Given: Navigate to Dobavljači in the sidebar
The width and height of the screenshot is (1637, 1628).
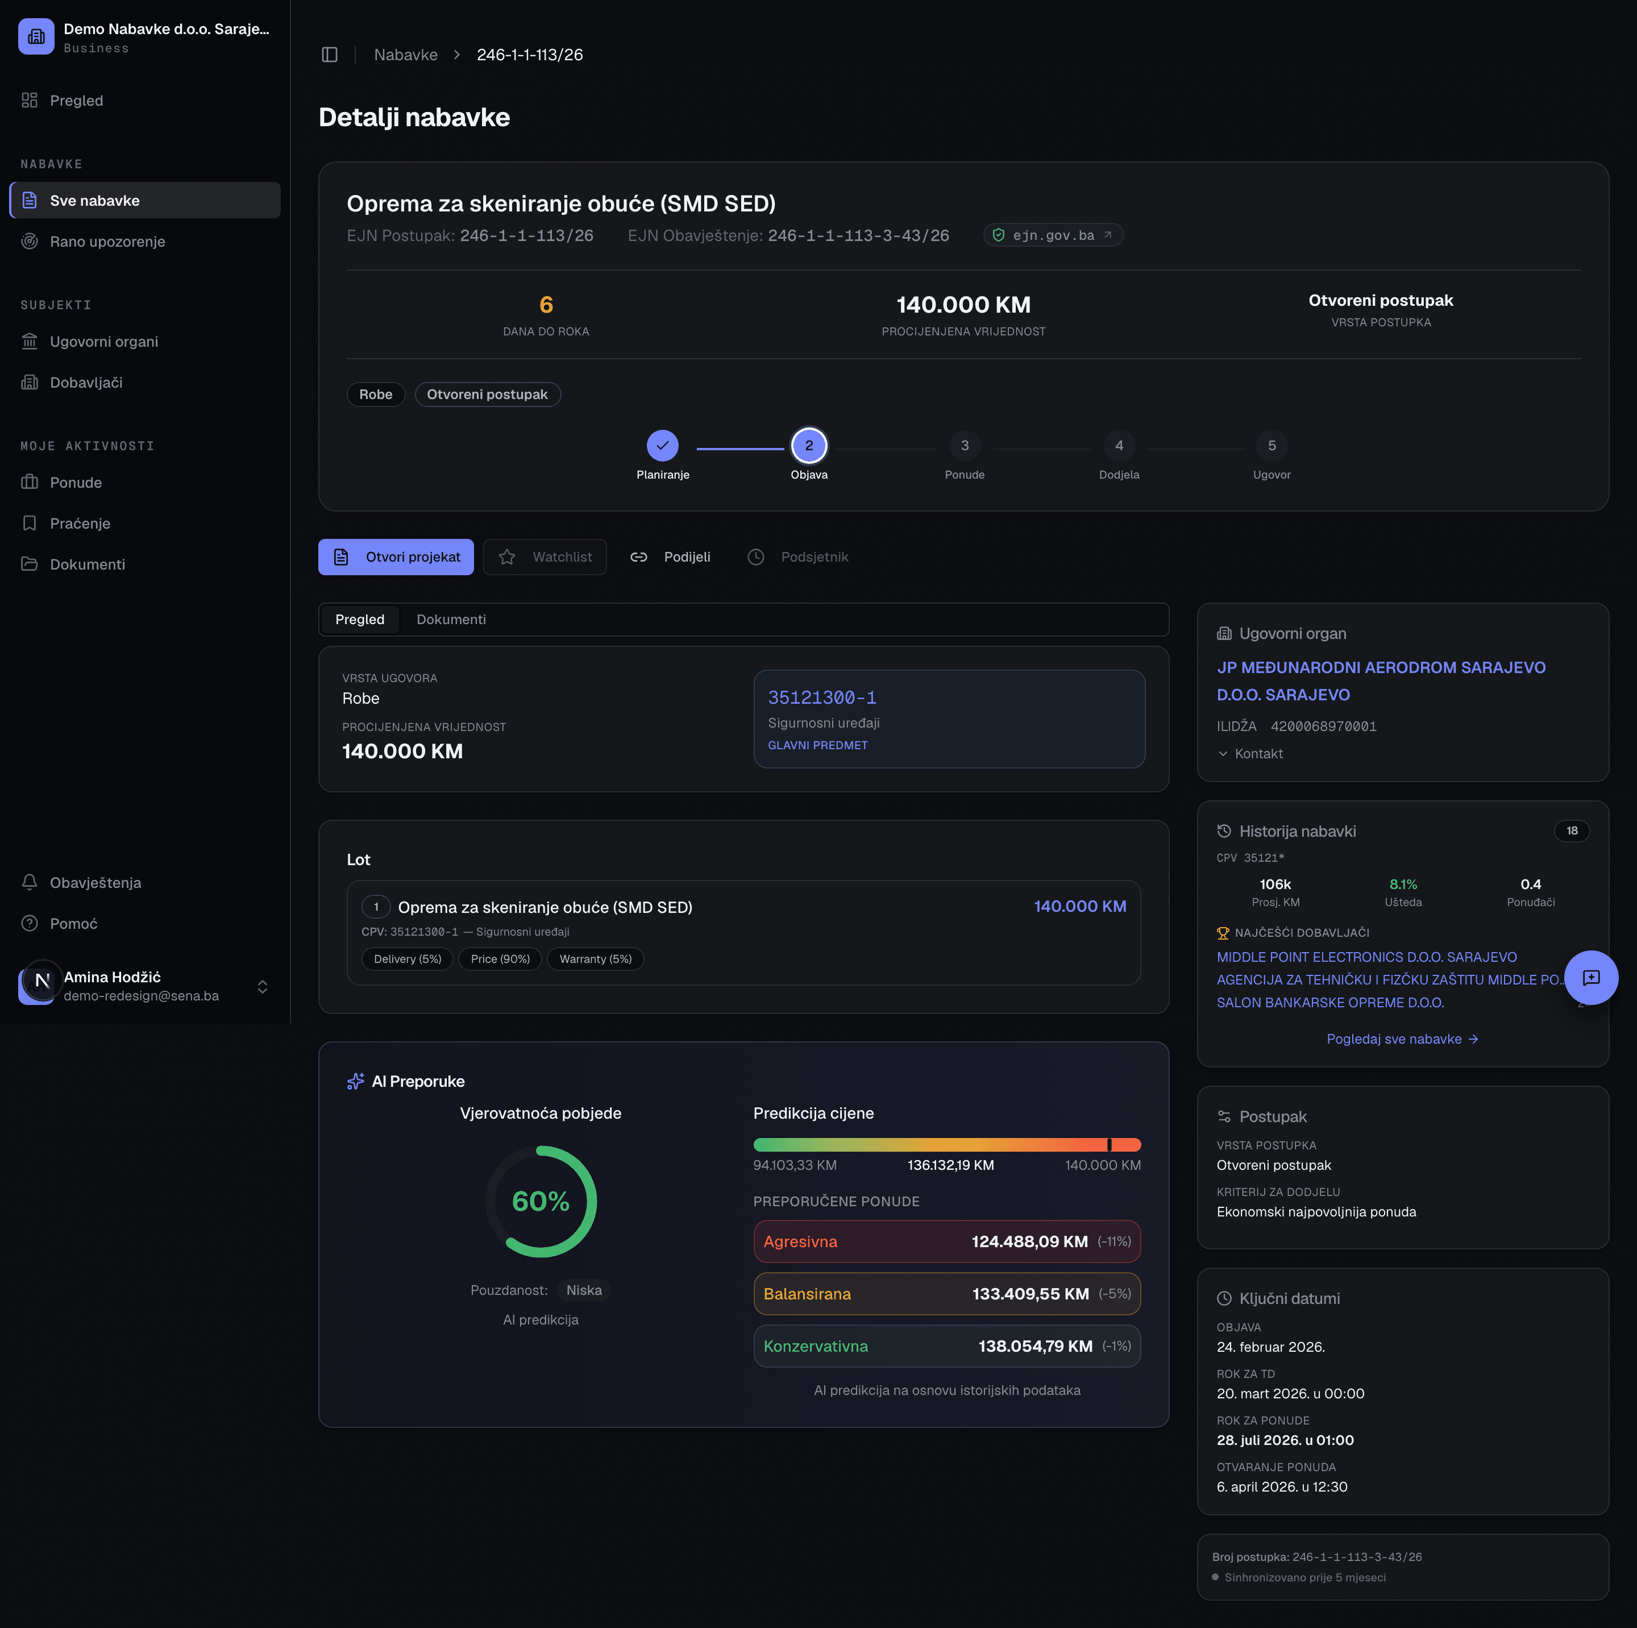Looking at the screenshot, I should point(145,382).
